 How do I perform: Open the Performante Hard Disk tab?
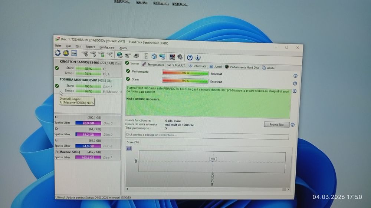(x=242, y=67)
